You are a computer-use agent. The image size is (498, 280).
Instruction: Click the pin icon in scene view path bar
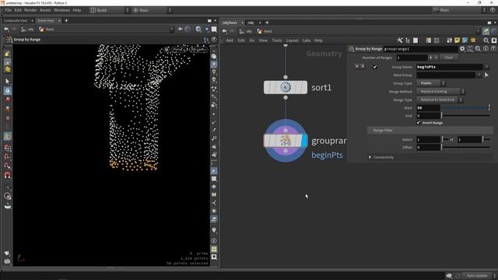(180, 30)
